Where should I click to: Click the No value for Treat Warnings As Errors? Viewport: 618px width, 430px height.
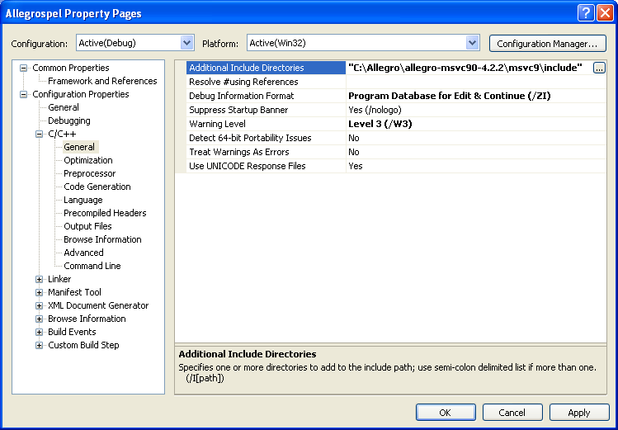476,152
